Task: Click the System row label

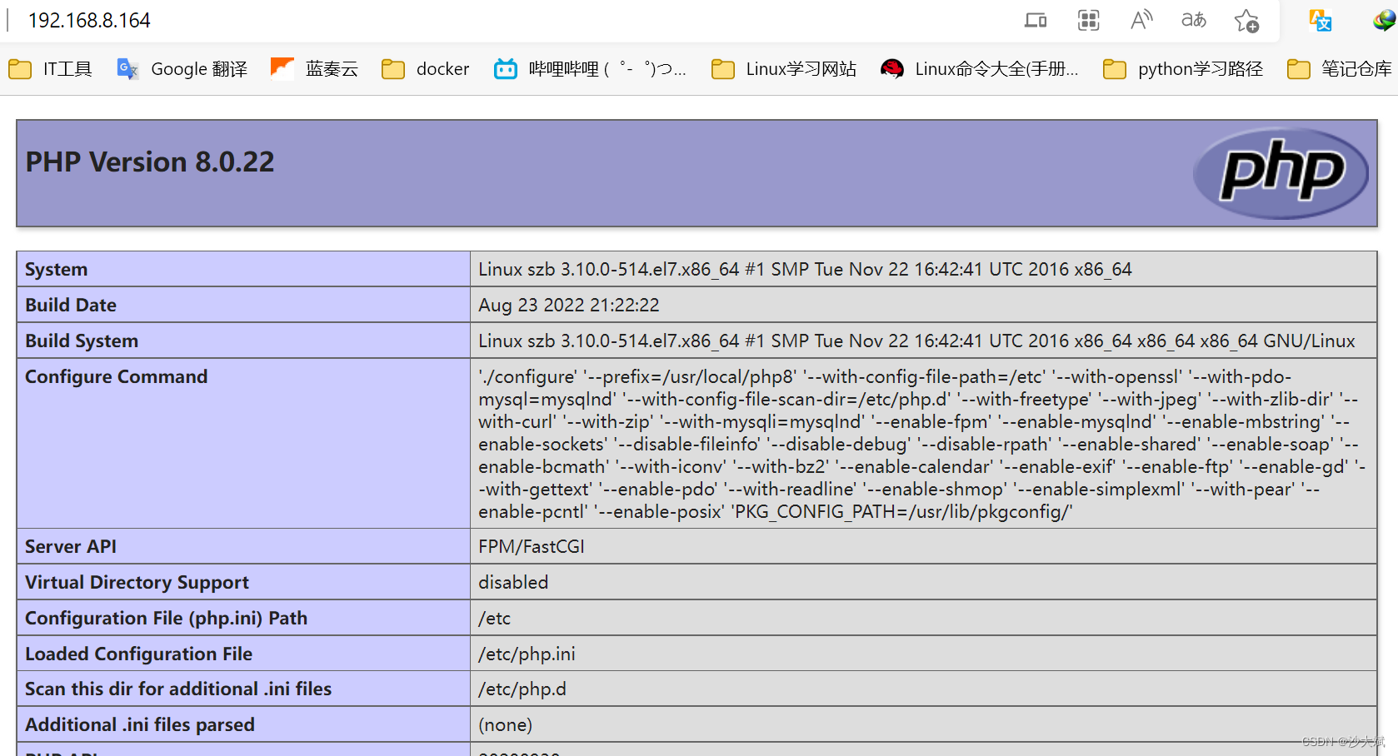Action: [56, 269]
